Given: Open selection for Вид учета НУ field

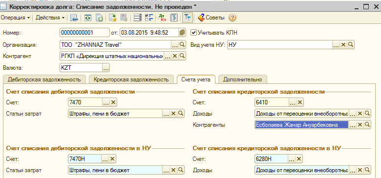Looking at the screenshot, I should pos(336,44).
